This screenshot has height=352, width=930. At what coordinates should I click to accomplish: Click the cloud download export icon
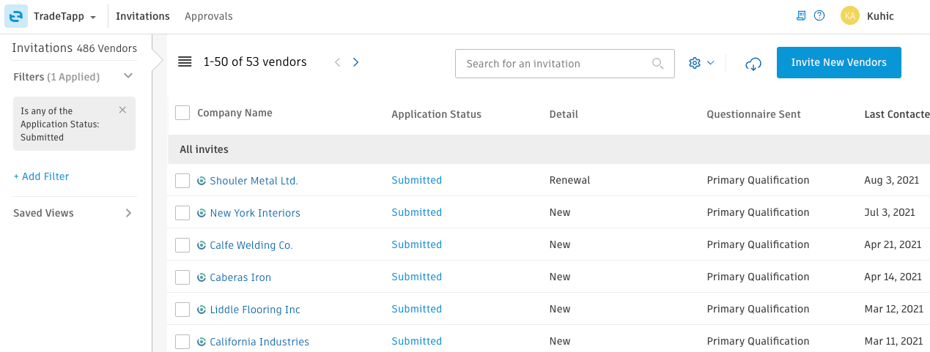[x=753, y=64]
